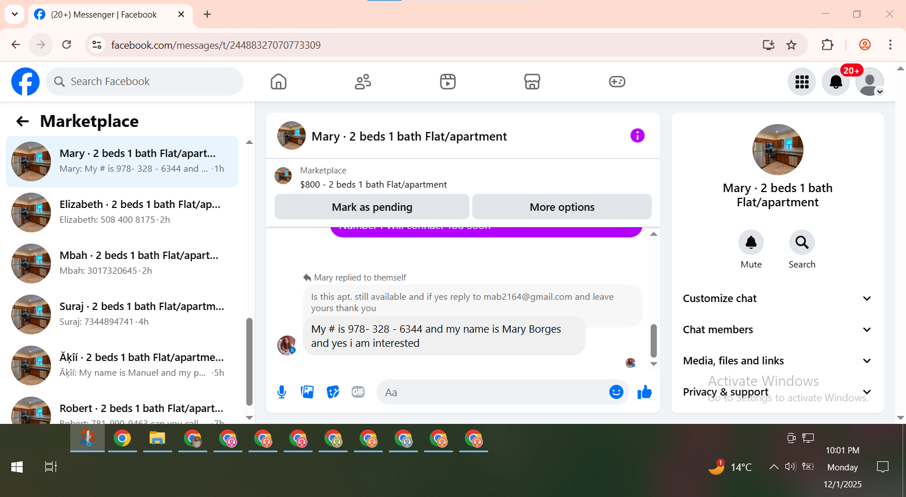This screenshot has width=906, height=497.
Task: Open the Gaming controller icon
Action: click(617, 82)
